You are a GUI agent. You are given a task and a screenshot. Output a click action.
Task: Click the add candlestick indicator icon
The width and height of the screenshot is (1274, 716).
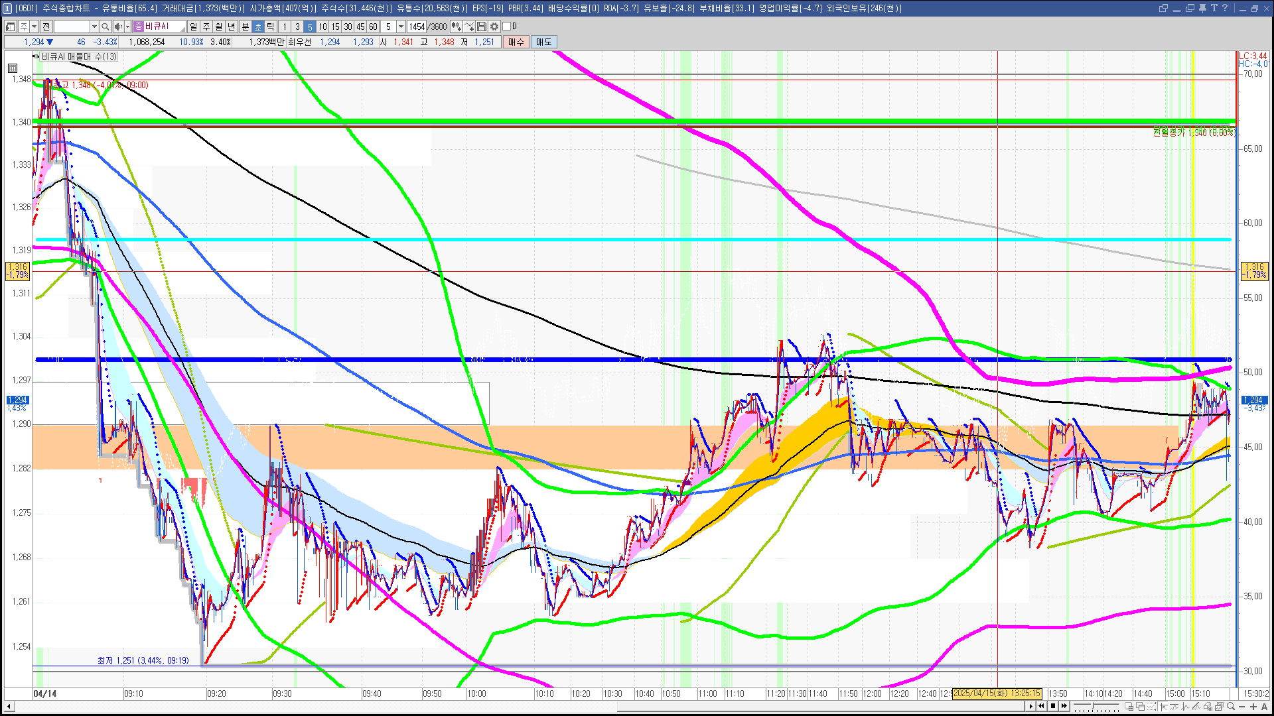456,27
